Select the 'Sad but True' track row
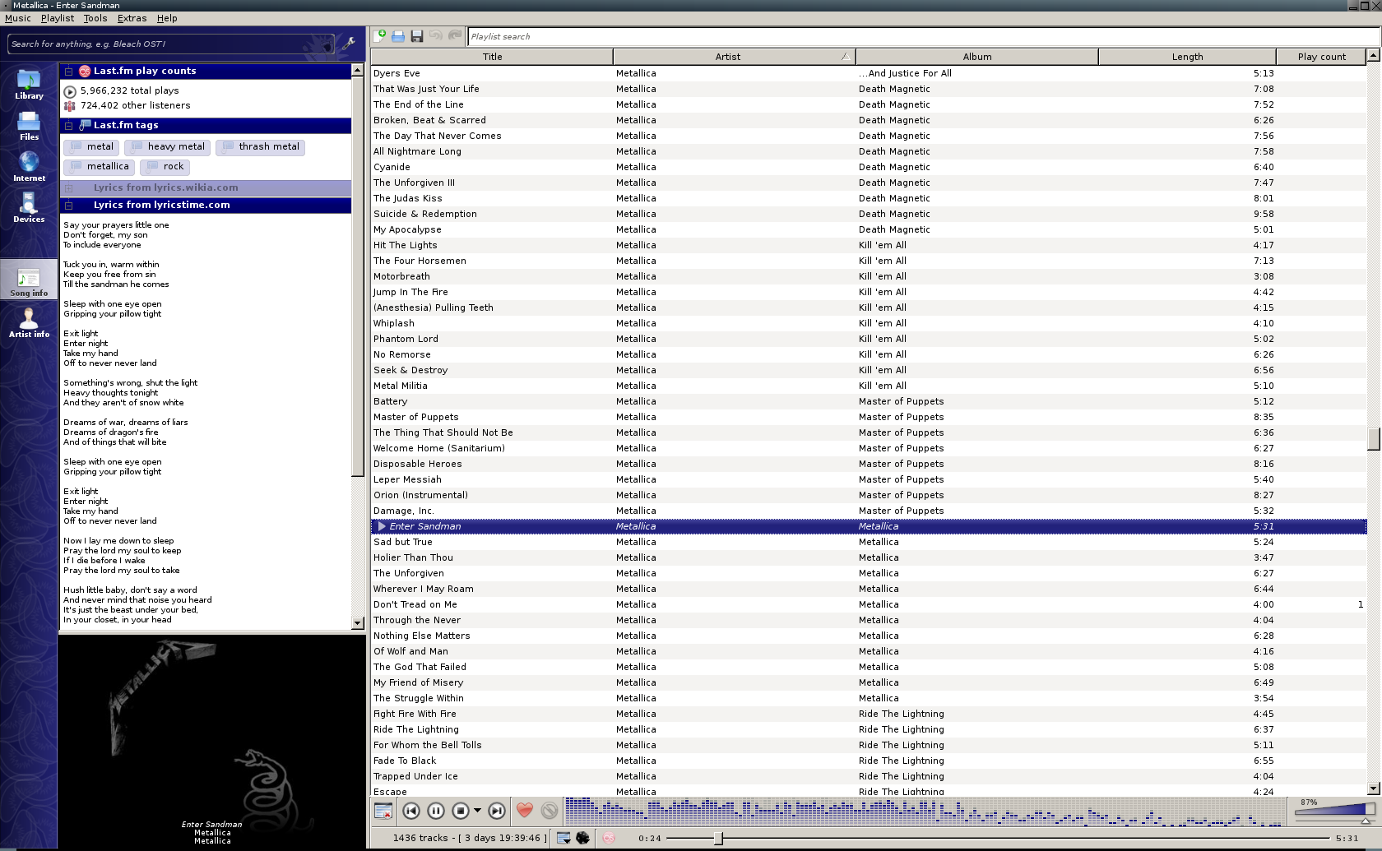Image resolution: width=1382 pixels, height=851 pixels. tap(869, 542)
